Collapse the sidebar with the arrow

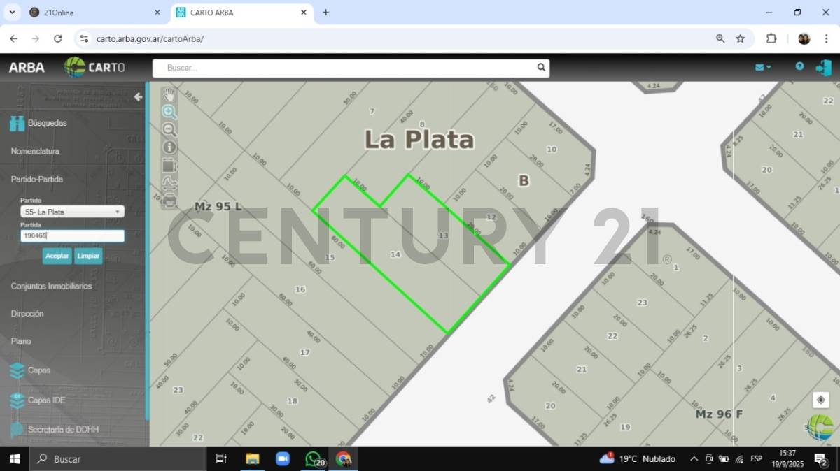point(138,96)
